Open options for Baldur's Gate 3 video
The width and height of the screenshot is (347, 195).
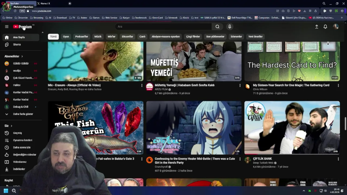coord(142,159)
